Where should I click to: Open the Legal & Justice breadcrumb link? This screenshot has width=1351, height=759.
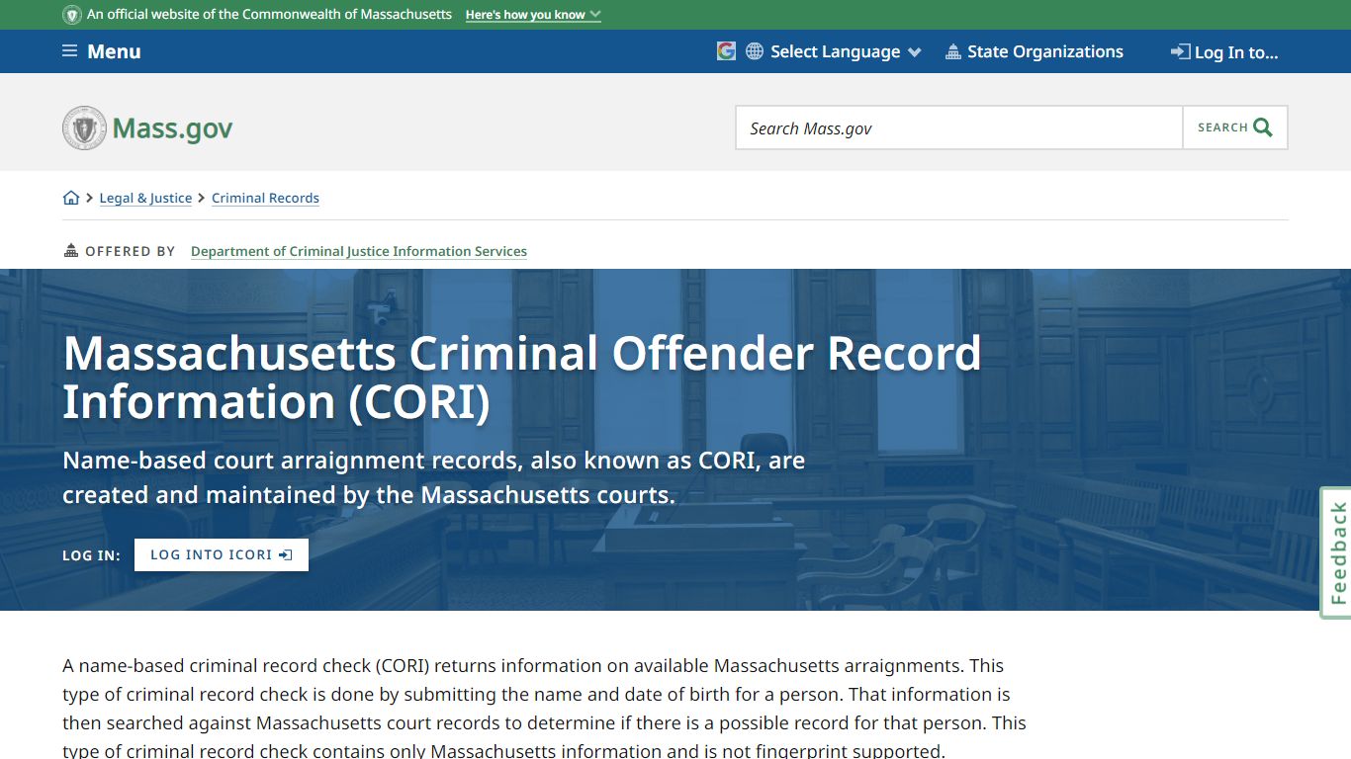145,198
